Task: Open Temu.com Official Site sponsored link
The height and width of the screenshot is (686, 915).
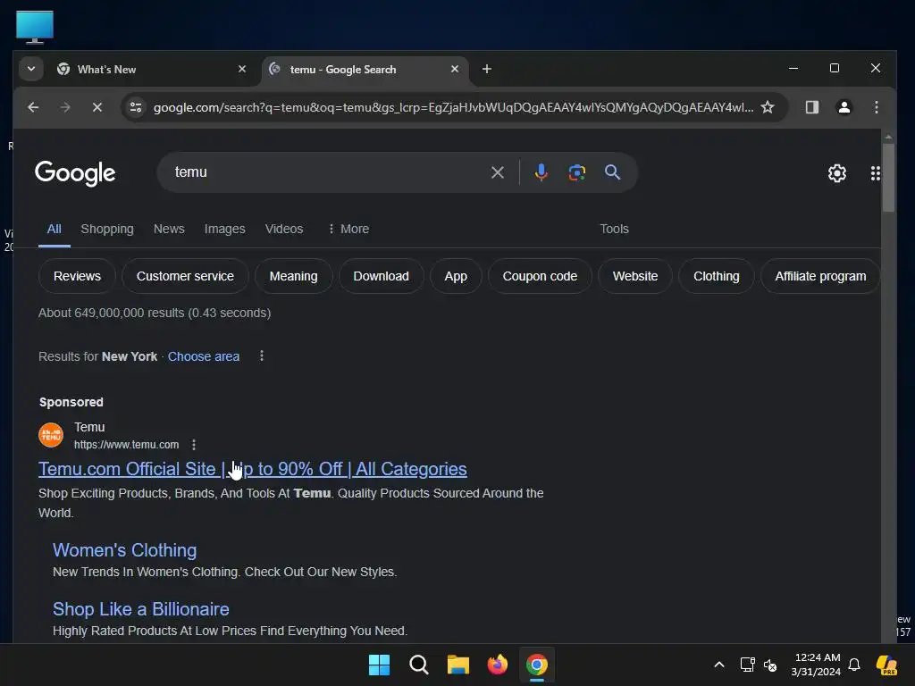Action: coord(253,469)
